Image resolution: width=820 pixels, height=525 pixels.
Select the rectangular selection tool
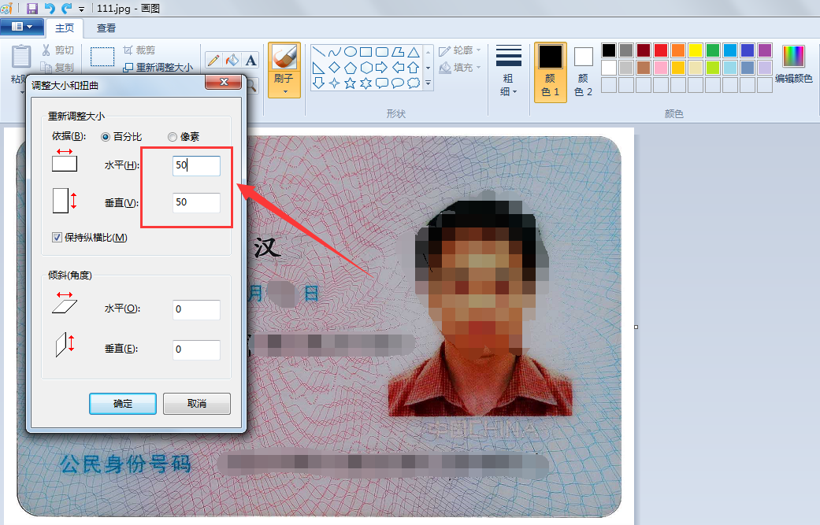click(x=102, y=57)
